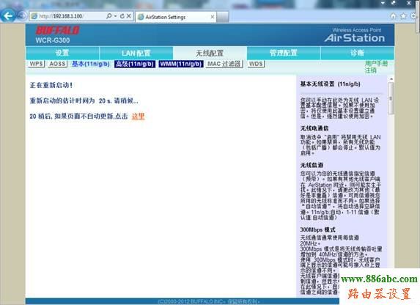Click the Stop loading X in address bar

click(129, 16)
